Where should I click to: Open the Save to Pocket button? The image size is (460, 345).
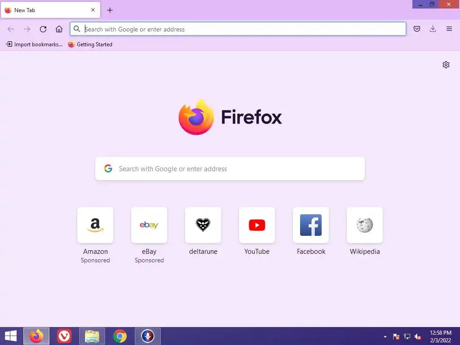point(417,29)
